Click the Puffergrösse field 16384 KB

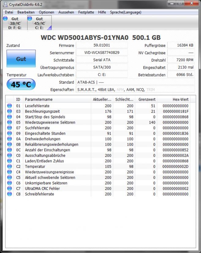pyautogui.click(x=181, y=45)
